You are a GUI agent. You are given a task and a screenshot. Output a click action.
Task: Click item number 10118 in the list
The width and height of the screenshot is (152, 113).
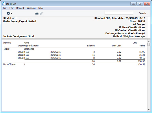coord(6,49)
